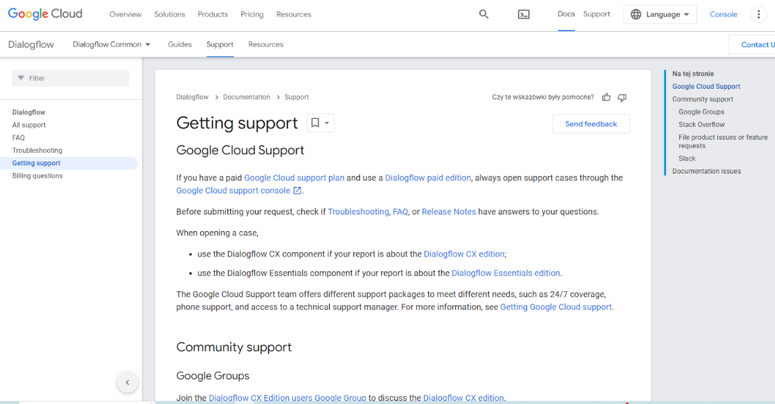Open the Console link in header

pyautogui.click(x=723, y=15)
